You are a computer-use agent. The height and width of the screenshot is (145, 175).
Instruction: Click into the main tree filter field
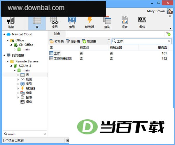(x=25, y=134)
